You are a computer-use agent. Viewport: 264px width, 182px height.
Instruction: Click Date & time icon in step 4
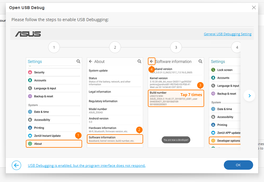[x=213, y=109]
